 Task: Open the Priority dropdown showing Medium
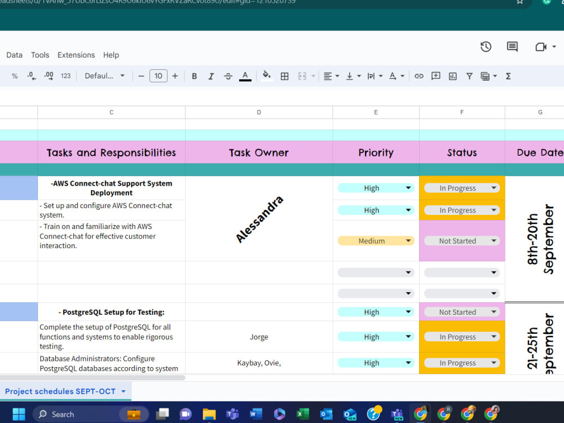click(375, 241)
